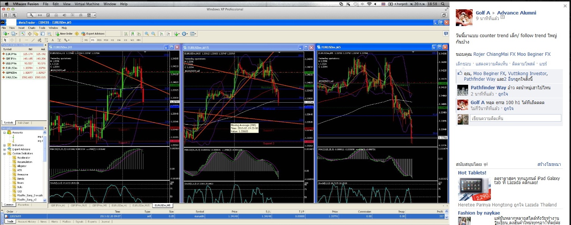
Task: Open Virtual Machine menu in macOS menu bar
Action: point(87,4)
